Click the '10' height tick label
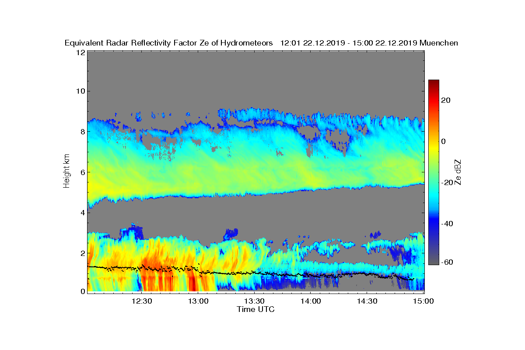 click(80, 91)
